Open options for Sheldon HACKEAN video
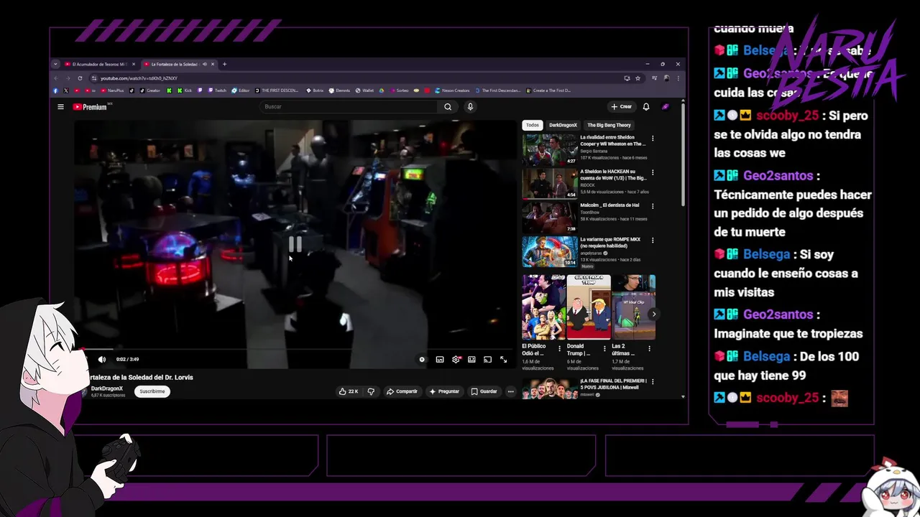920x517 pixels. click(653, 172)
